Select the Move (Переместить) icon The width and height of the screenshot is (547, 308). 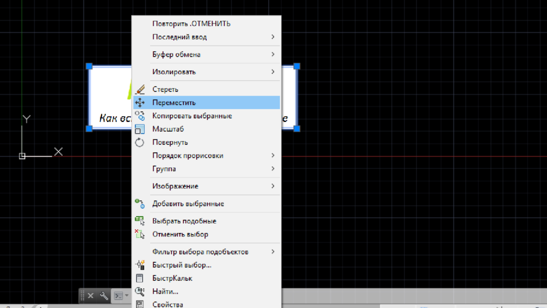140,103
